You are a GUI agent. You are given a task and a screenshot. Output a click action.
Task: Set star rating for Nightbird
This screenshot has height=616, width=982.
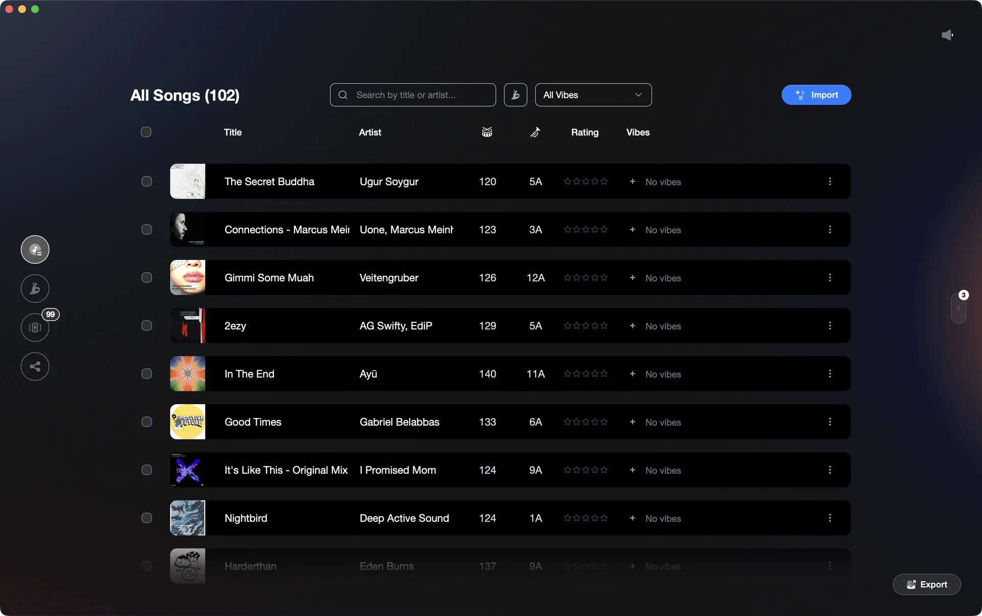coord(586,518)
